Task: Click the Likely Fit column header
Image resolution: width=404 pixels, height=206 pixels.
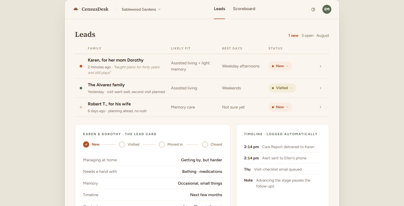Action: click(181, 48)
